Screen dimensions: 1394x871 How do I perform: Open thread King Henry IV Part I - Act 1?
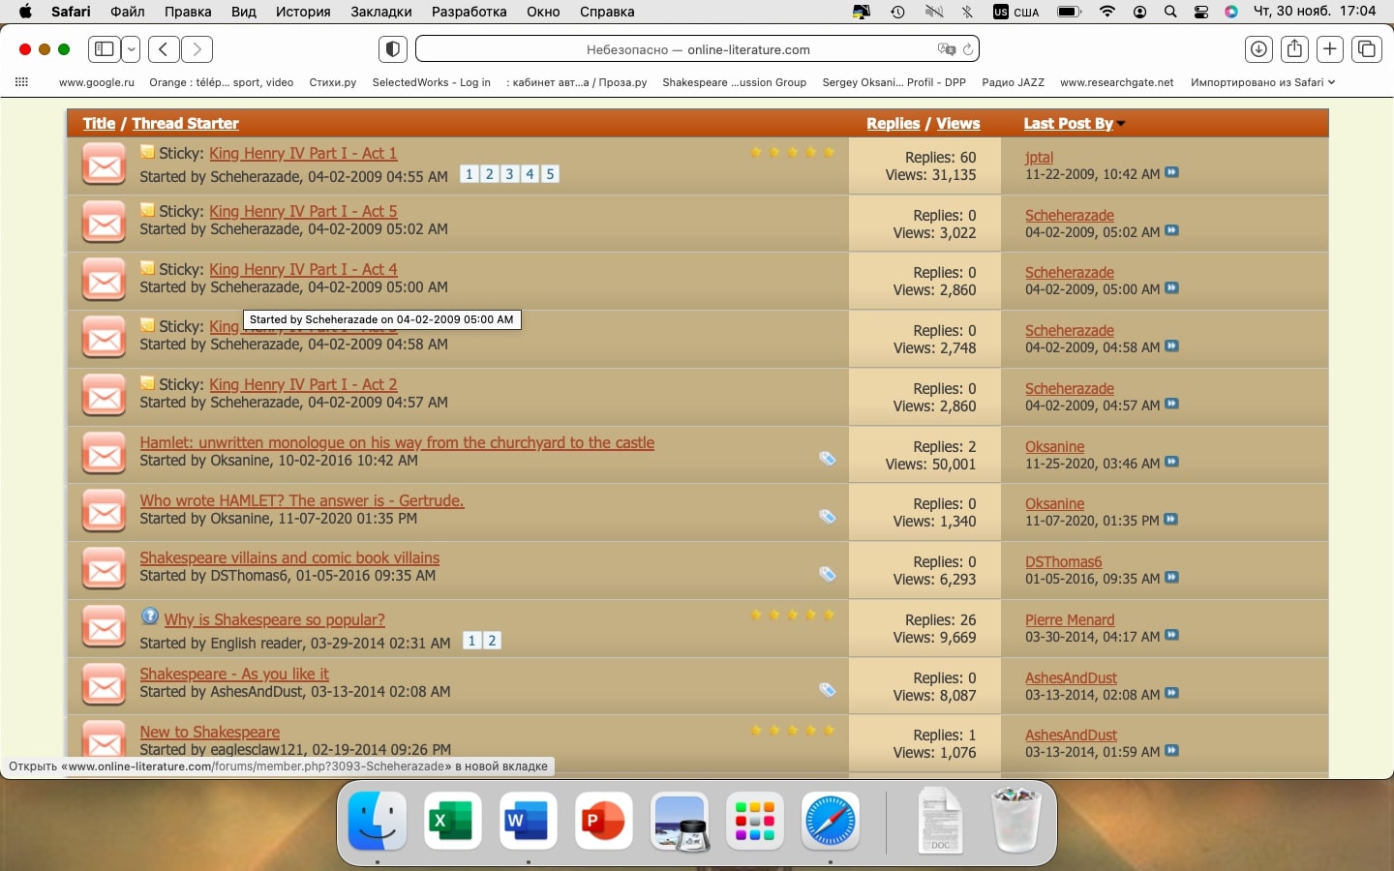click(303, 153)
